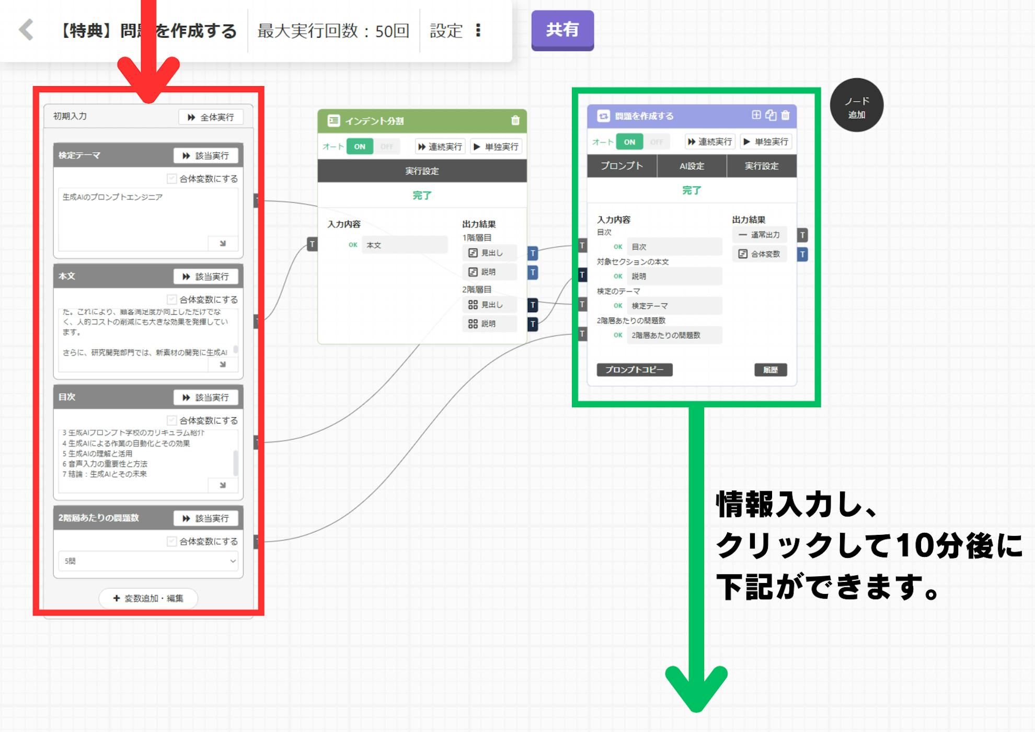The height and width of the screenshot is (732, 1035).
Task: Delete the インデント分割 node via trash icon
Action: 515,121
